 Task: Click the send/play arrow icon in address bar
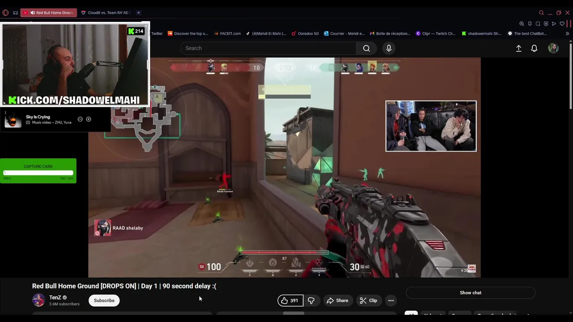coord(554,24)
